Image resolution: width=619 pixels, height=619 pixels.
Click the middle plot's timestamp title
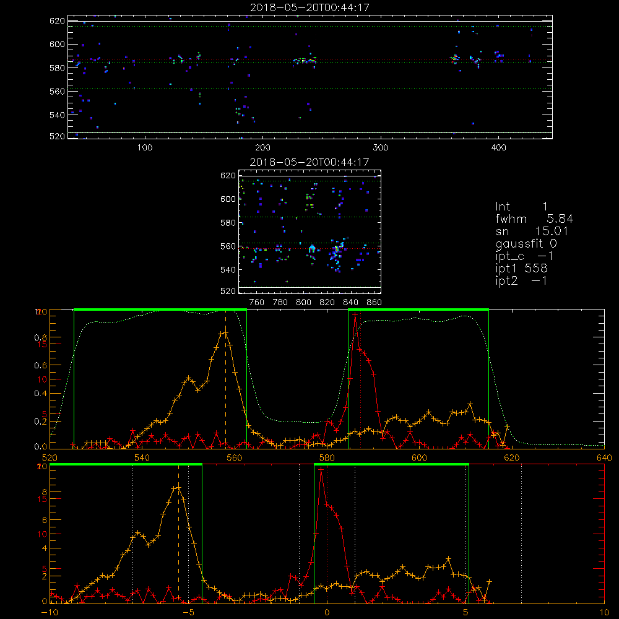tap(310, 162)
